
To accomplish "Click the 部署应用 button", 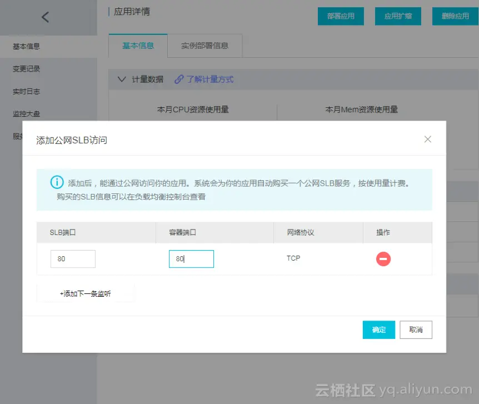I will point(341,16).
